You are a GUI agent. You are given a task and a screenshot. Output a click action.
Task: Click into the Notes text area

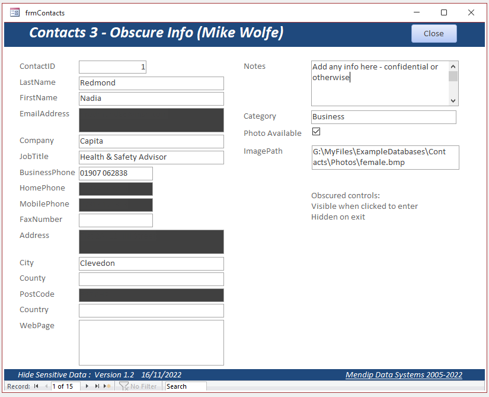[380, 83]
